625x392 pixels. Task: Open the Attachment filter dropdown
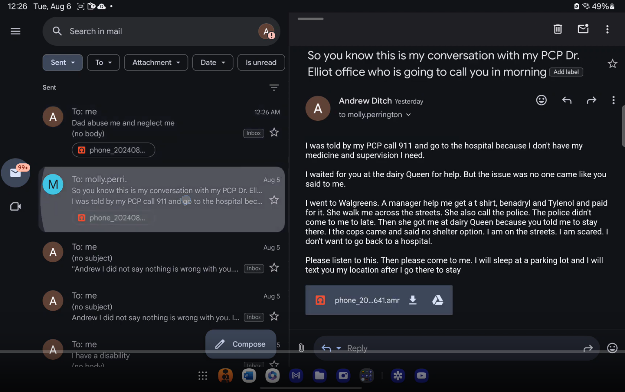pos(156,62)
